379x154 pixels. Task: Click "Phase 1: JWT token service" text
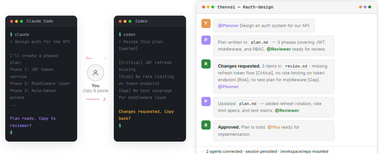coord(31,73)
